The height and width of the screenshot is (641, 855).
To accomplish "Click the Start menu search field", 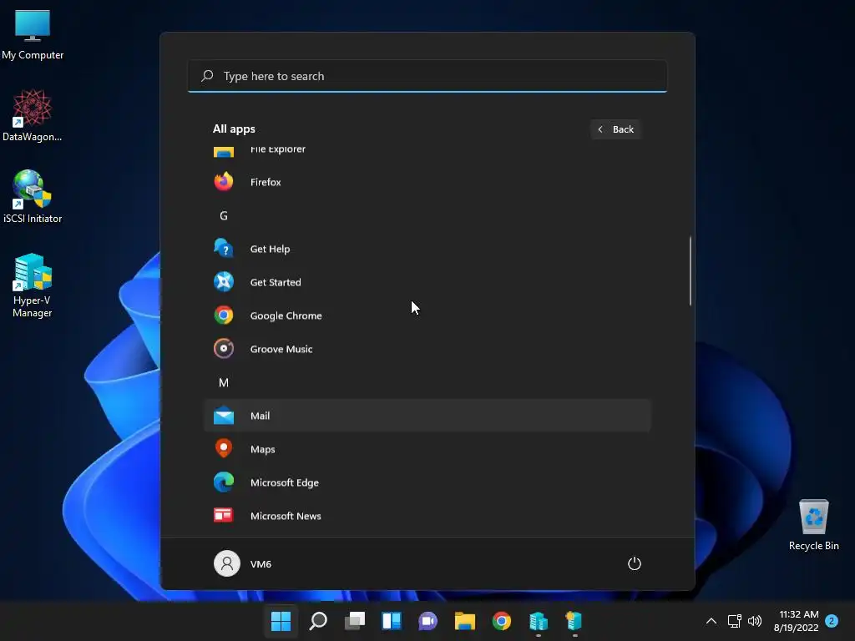I will point(427,76).
